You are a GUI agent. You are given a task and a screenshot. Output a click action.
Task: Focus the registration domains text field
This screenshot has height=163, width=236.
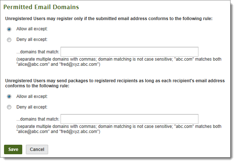tap(129, 52)
